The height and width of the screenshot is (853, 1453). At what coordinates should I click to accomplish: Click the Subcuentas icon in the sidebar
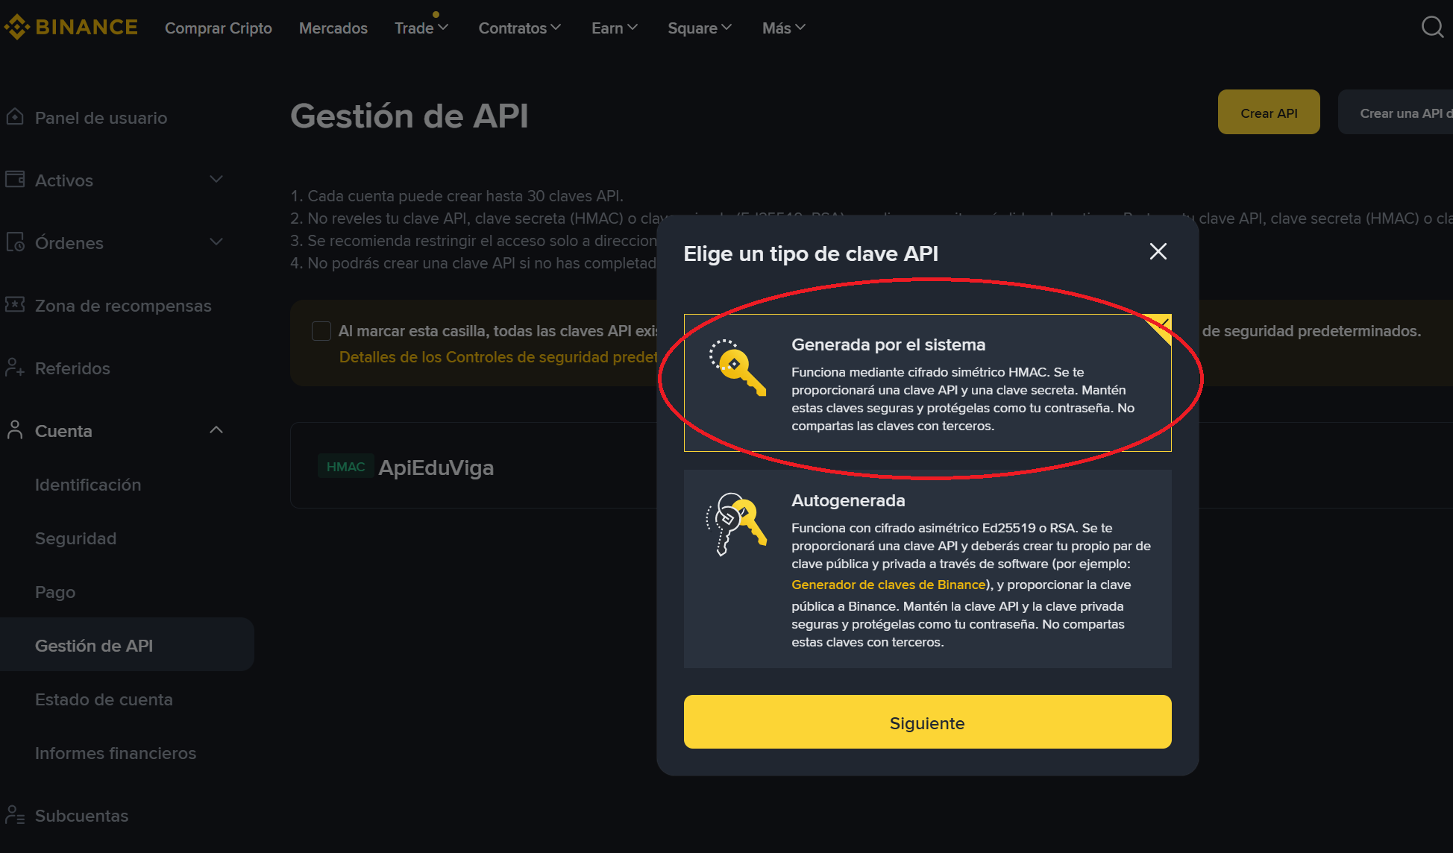pyautogui.click(x=15, y=815)
